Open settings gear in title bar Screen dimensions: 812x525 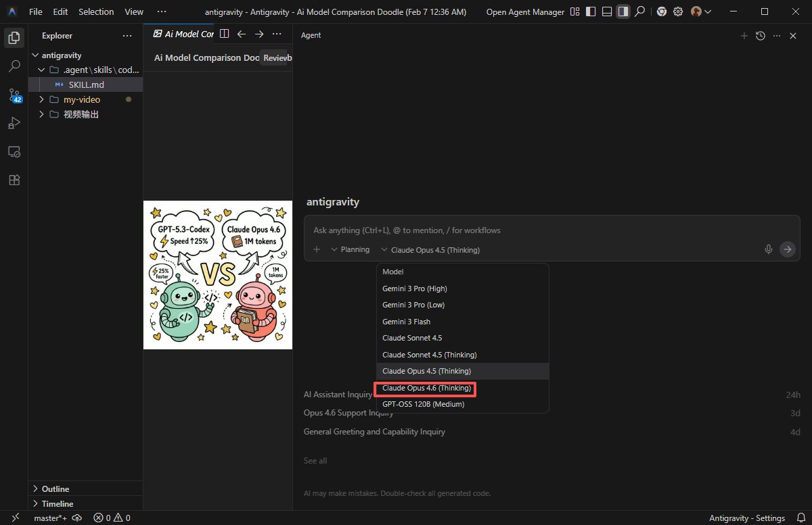click(678, 11)
